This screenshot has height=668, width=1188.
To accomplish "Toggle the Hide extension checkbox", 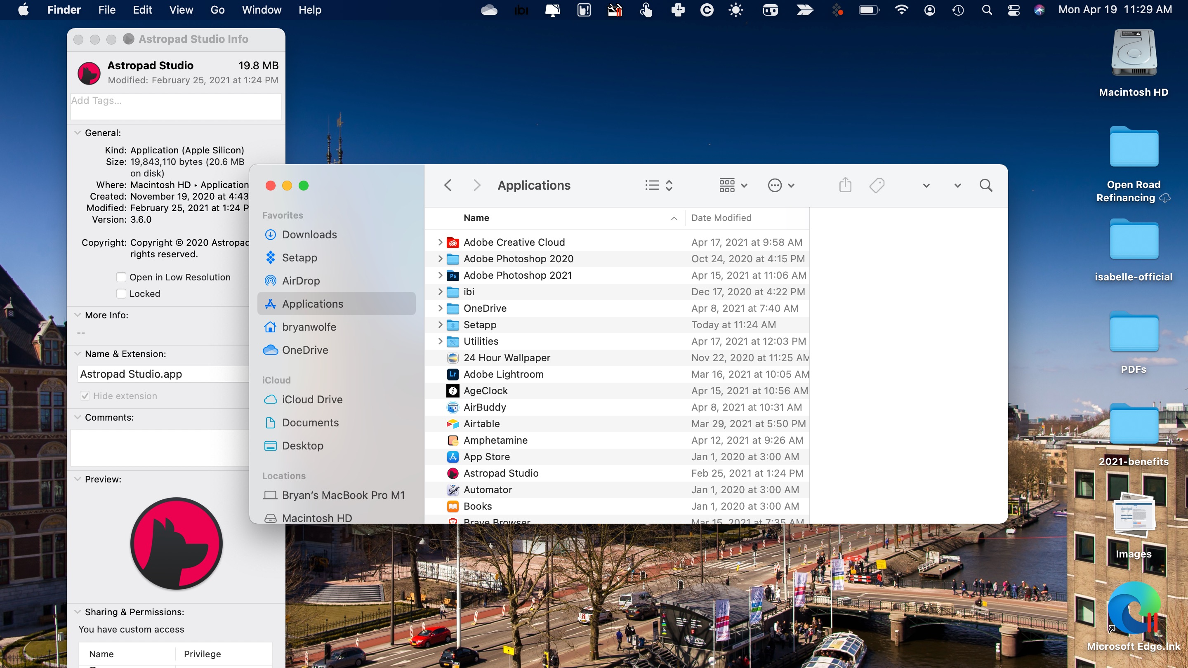I will point(85,396).
